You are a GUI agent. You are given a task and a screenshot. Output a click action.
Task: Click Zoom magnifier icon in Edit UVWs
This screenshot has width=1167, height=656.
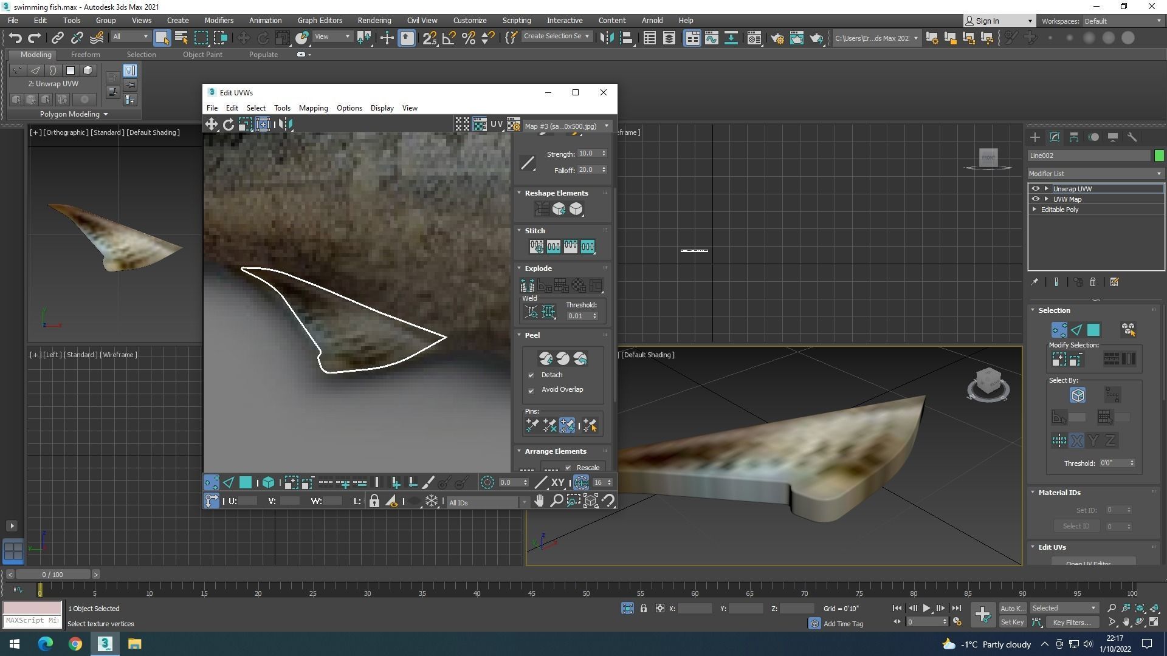556,501
